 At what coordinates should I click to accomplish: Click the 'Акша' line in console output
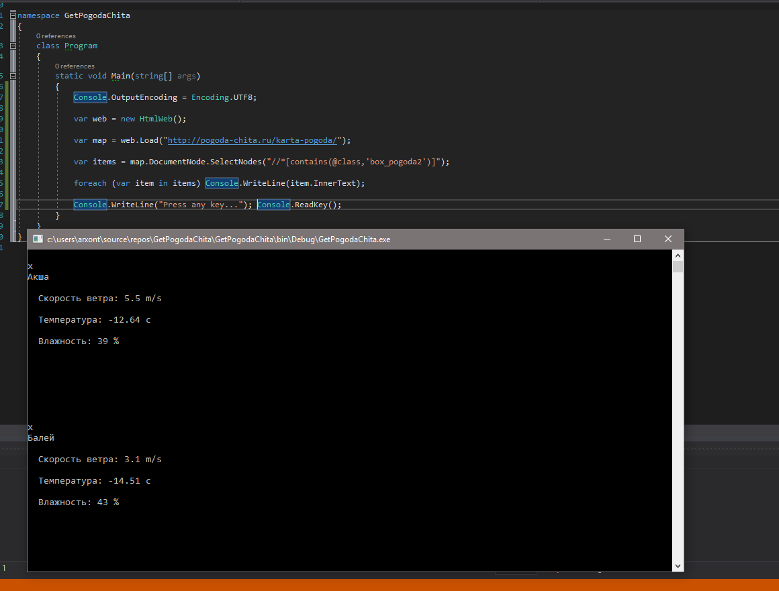tap(38, 276)
